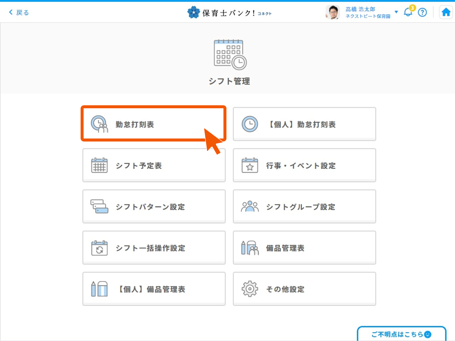Go back with the 戻る link
Screen dimensions: 455x341
pyautogui.click(x=19, y=12)
